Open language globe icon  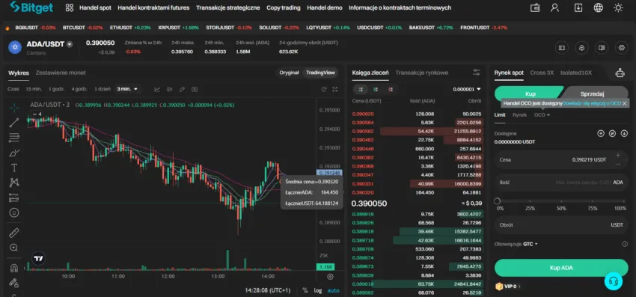(x=598, y=7)
